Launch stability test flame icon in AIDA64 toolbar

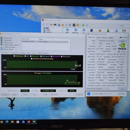tap(63, 25)
